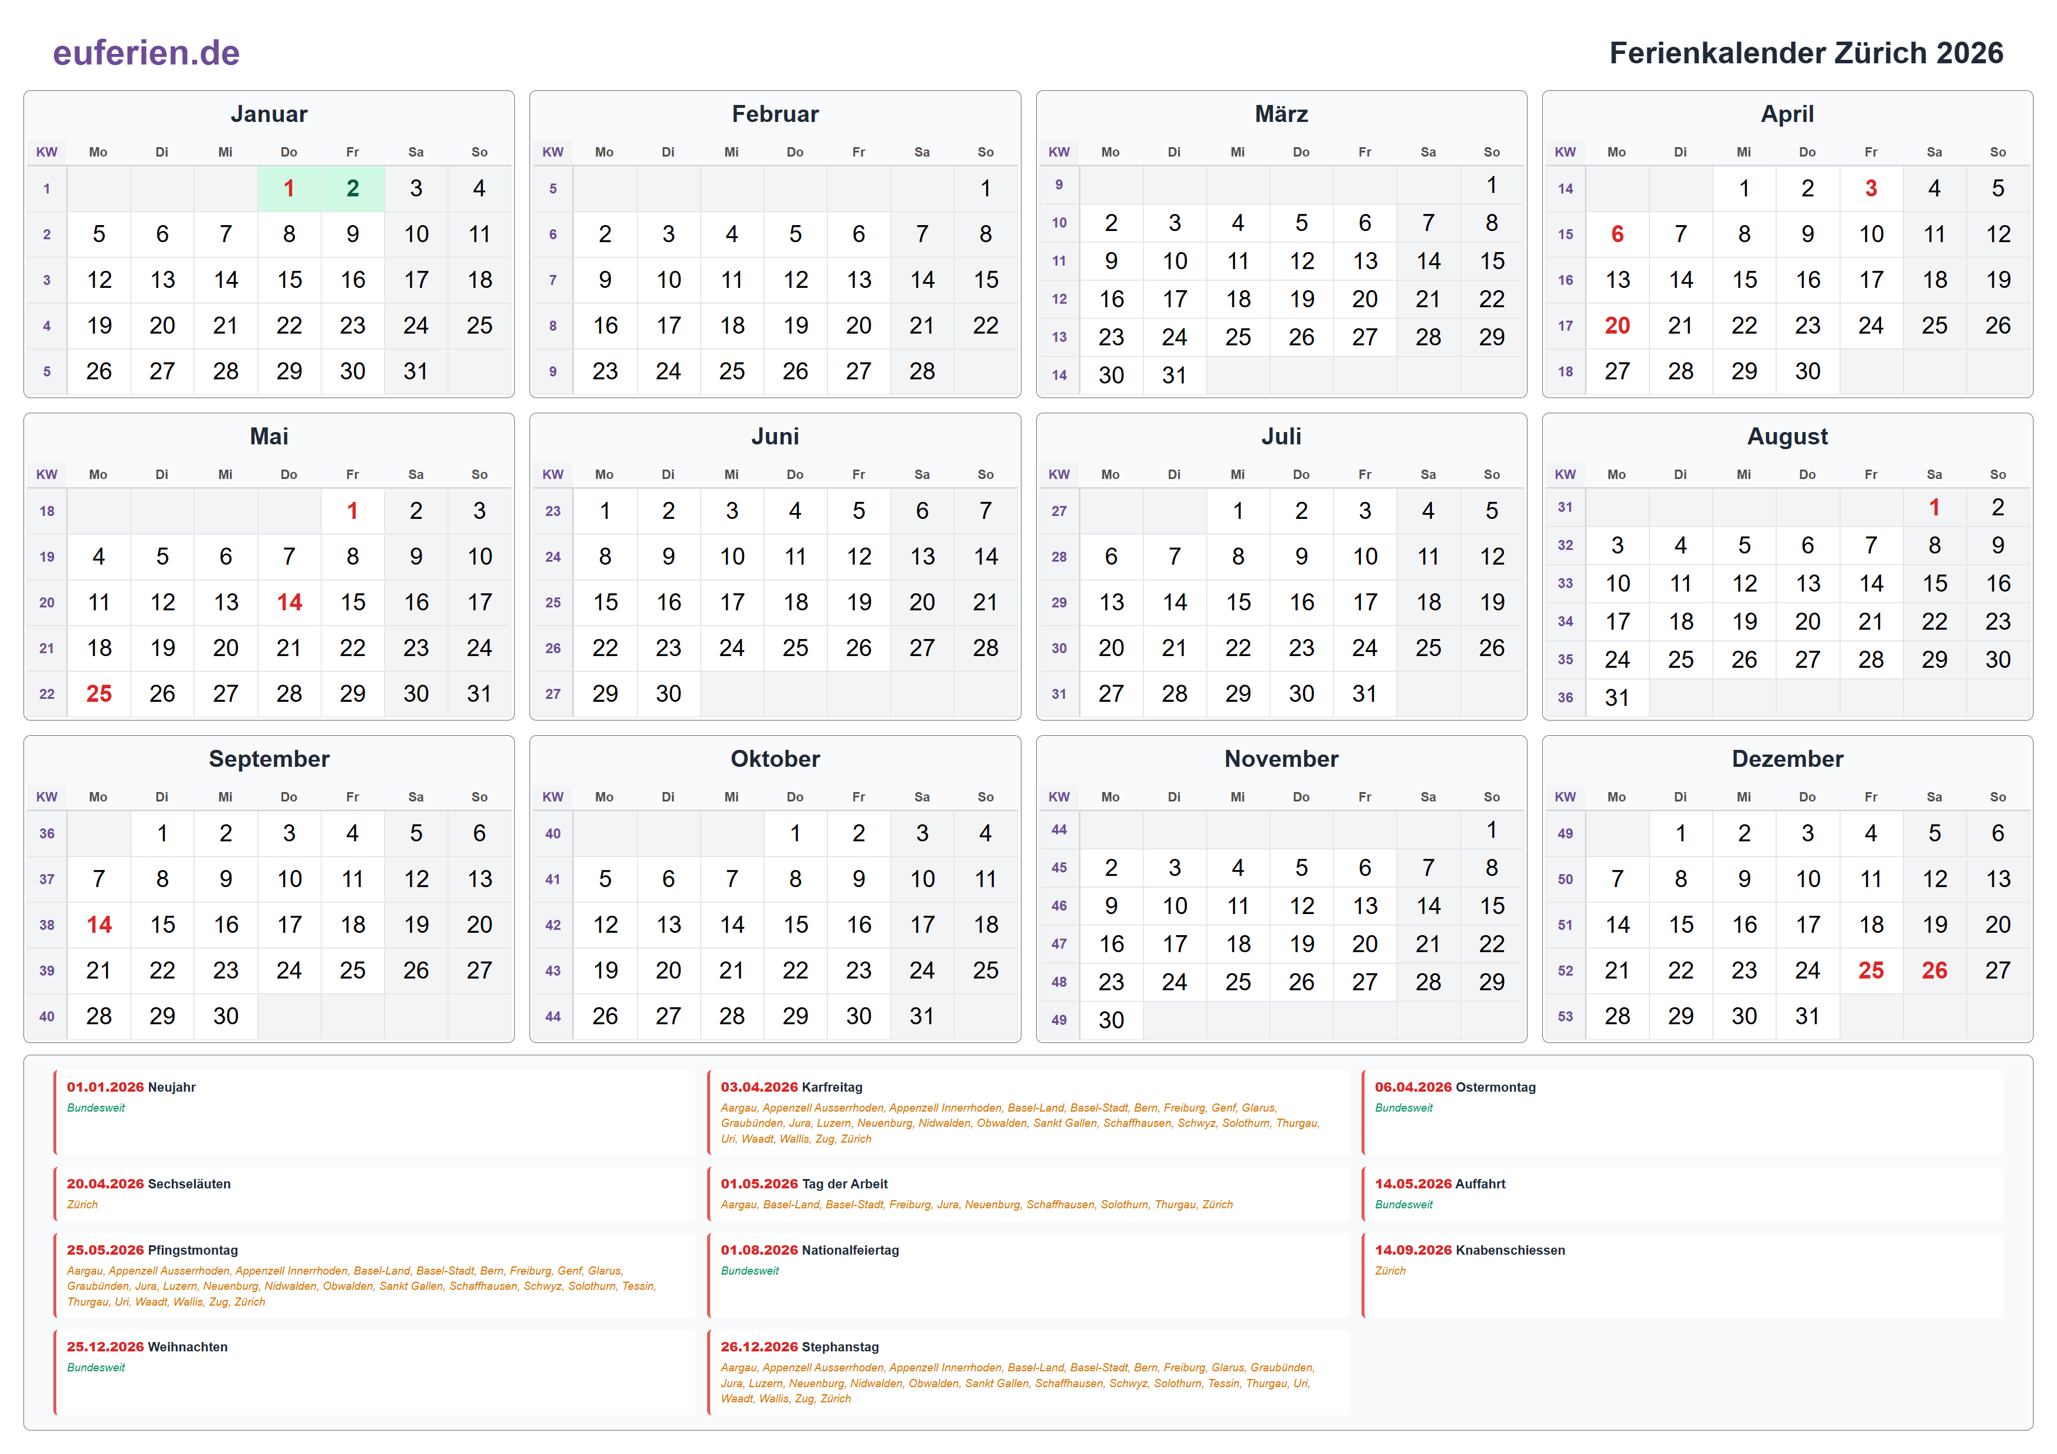Click Bundesweit under Auffahrt

pos(1404,1205)
